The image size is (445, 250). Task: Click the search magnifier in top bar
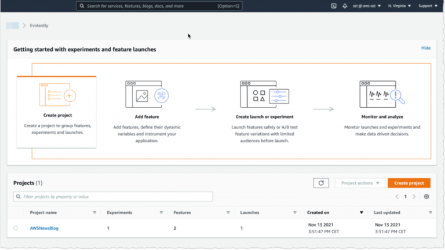[82, 6]
